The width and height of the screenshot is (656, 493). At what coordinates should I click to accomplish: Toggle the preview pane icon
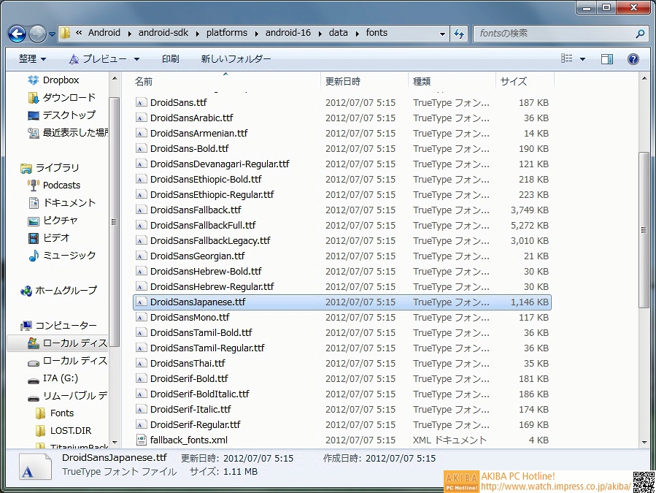click(607, 59)
